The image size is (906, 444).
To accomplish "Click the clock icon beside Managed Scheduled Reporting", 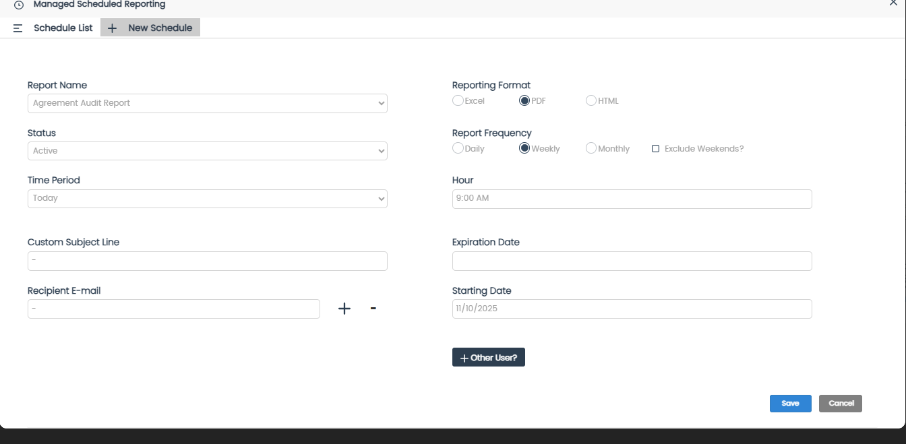I will 19,5.
